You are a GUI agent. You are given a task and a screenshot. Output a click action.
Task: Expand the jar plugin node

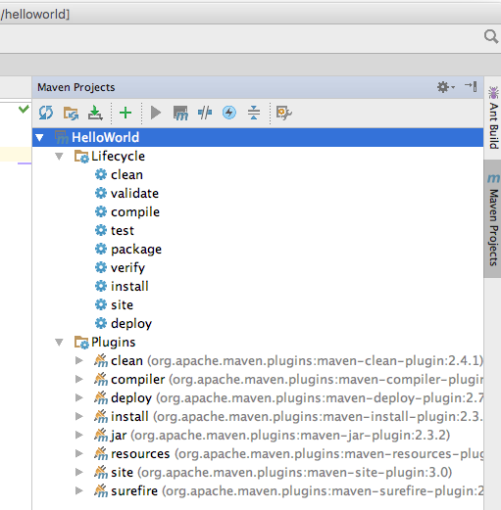(x=78, y=436)
